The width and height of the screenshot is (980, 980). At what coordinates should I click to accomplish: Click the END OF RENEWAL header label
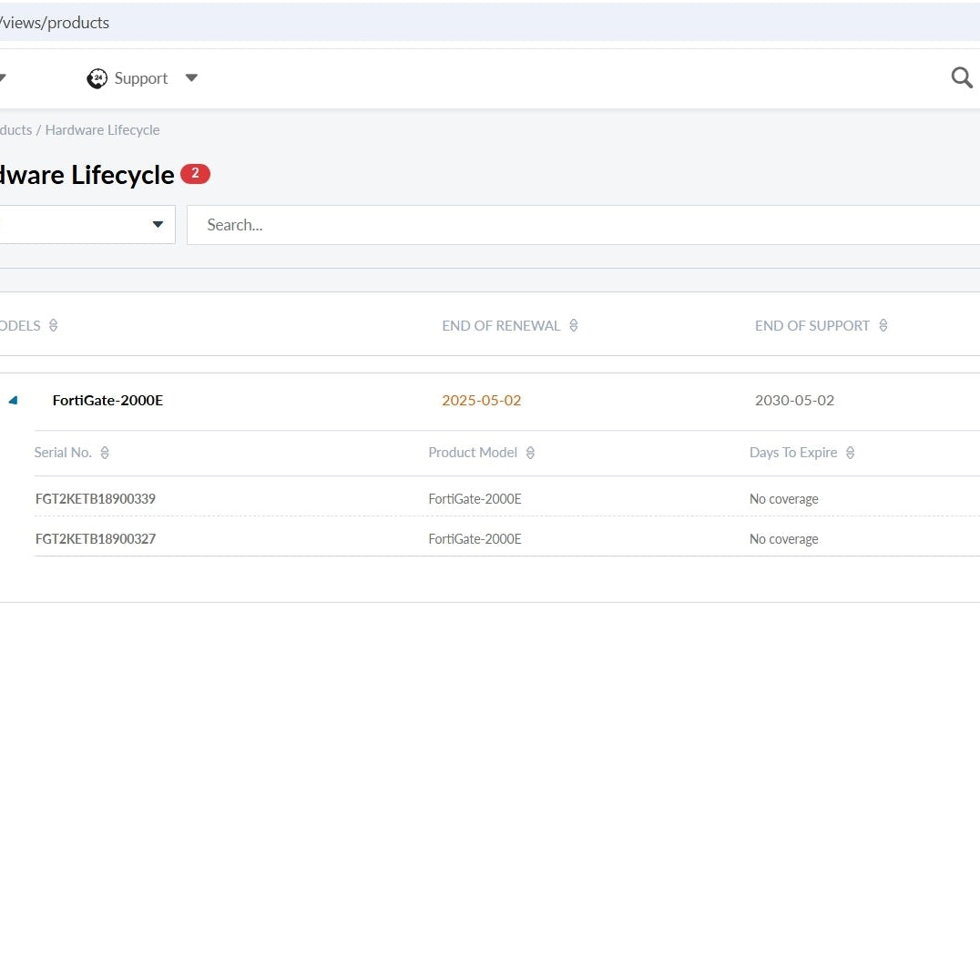click(501, 326)
